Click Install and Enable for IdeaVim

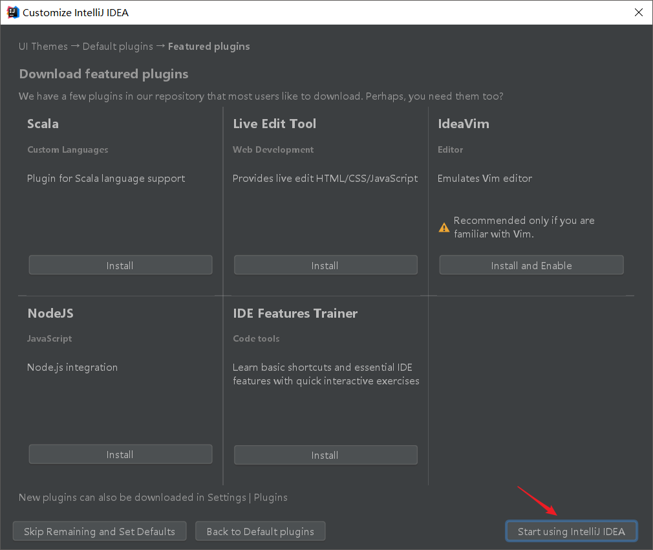531,265
